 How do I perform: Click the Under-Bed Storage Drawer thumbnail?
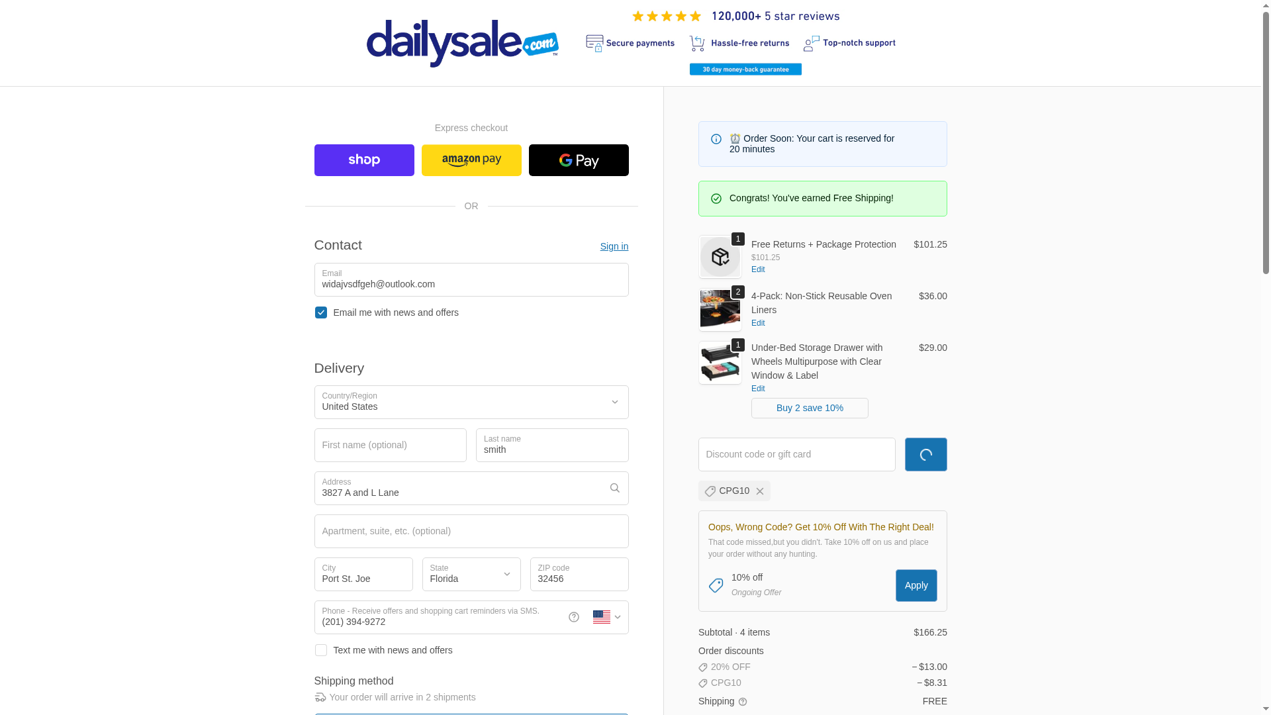(720, 363)
